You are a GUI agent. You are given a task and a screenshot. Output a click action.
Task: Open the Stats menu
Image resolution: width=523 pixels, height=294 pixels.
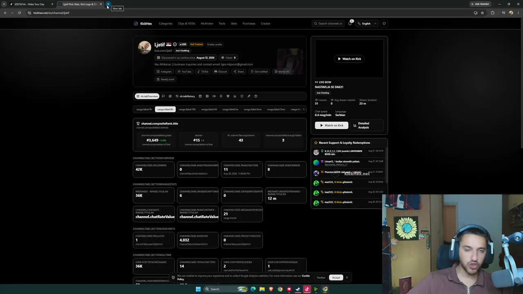pos(234,23)
